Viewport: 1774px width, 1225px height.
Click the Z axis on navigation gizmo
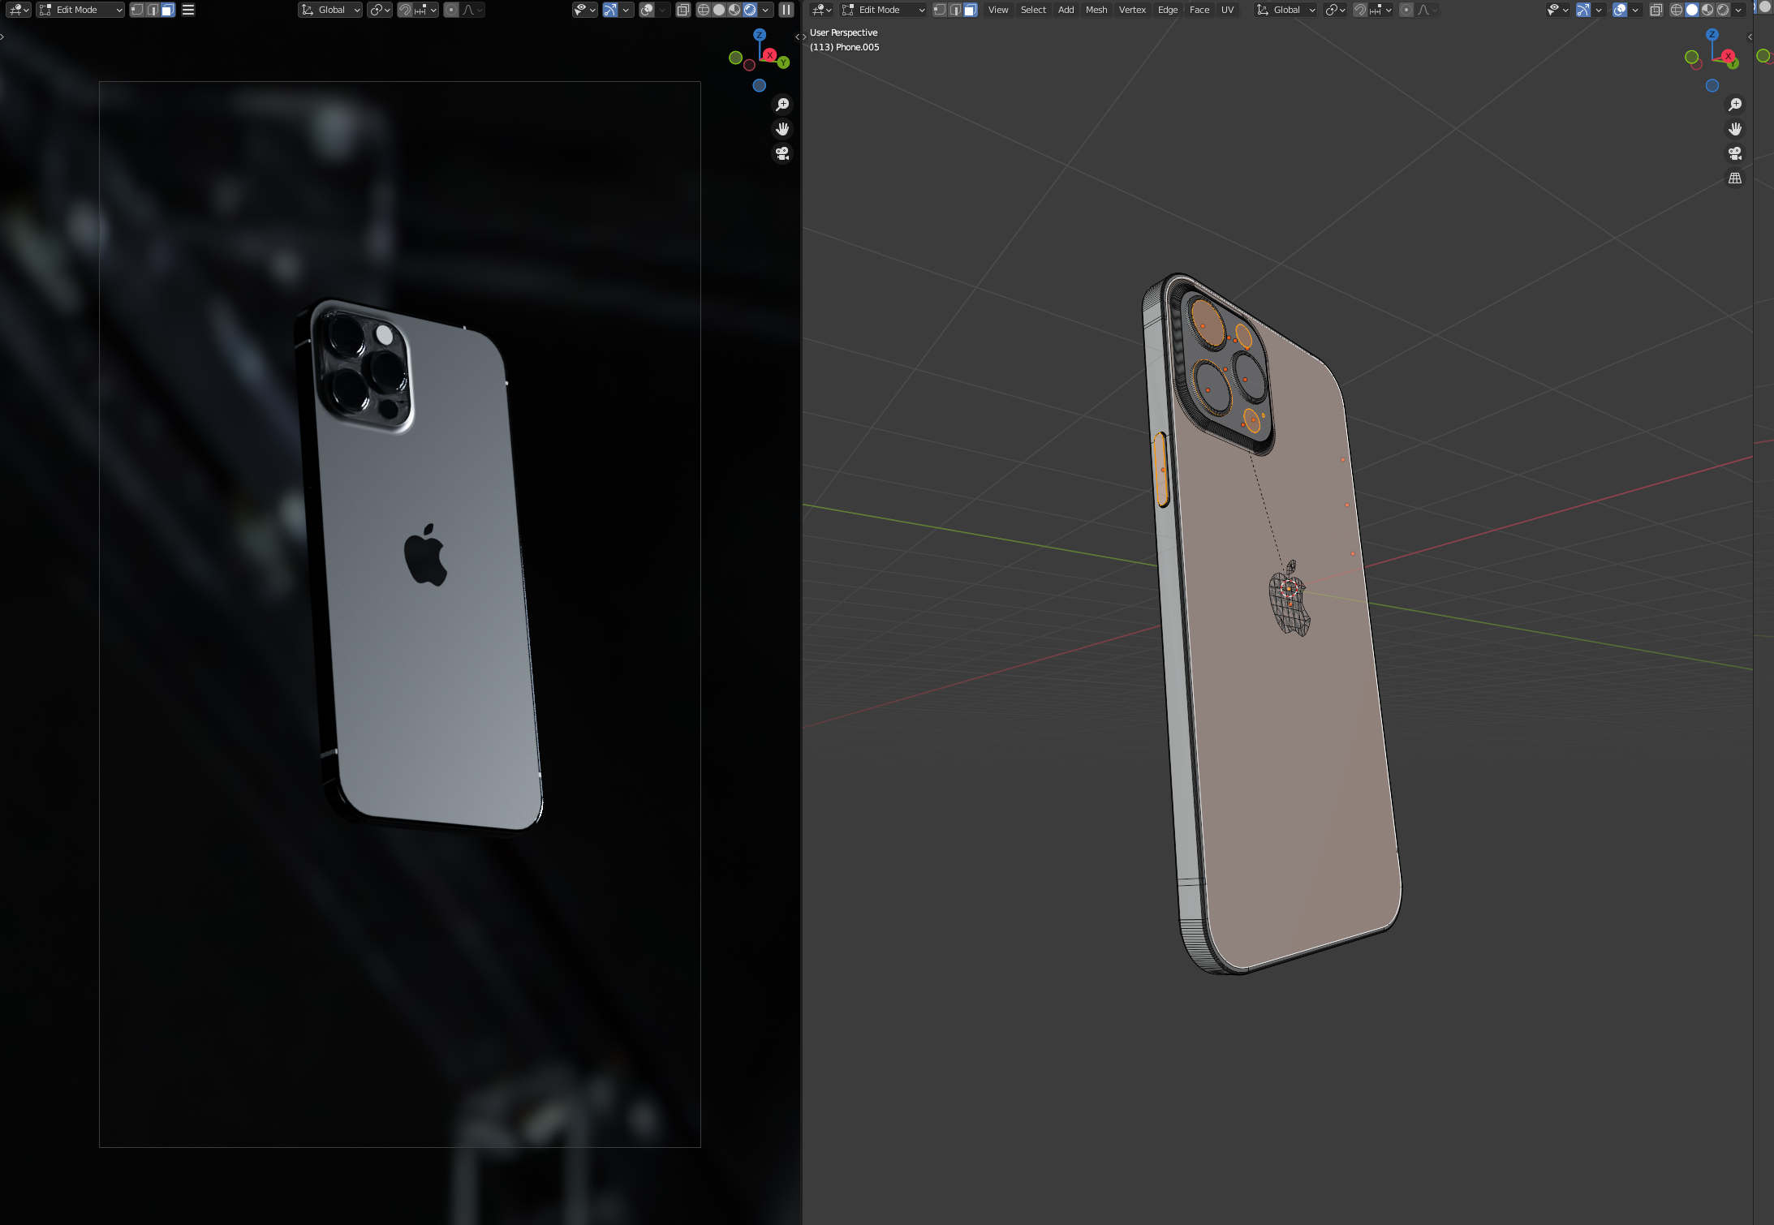point(1712,34)
